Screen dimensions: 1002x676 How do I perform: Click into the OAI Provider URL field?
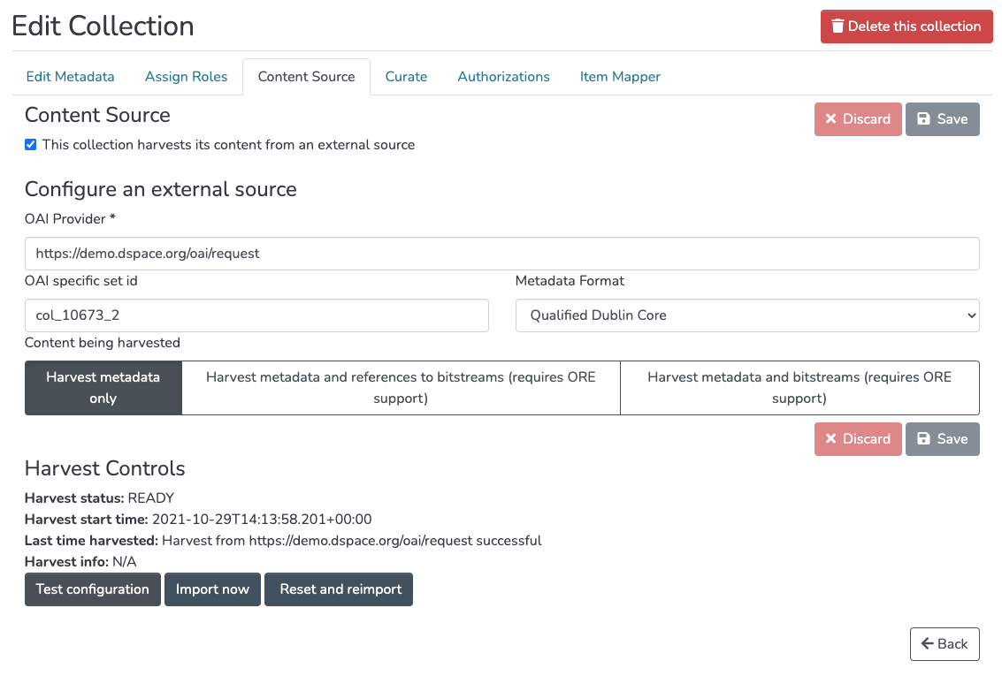pos(501,254)
